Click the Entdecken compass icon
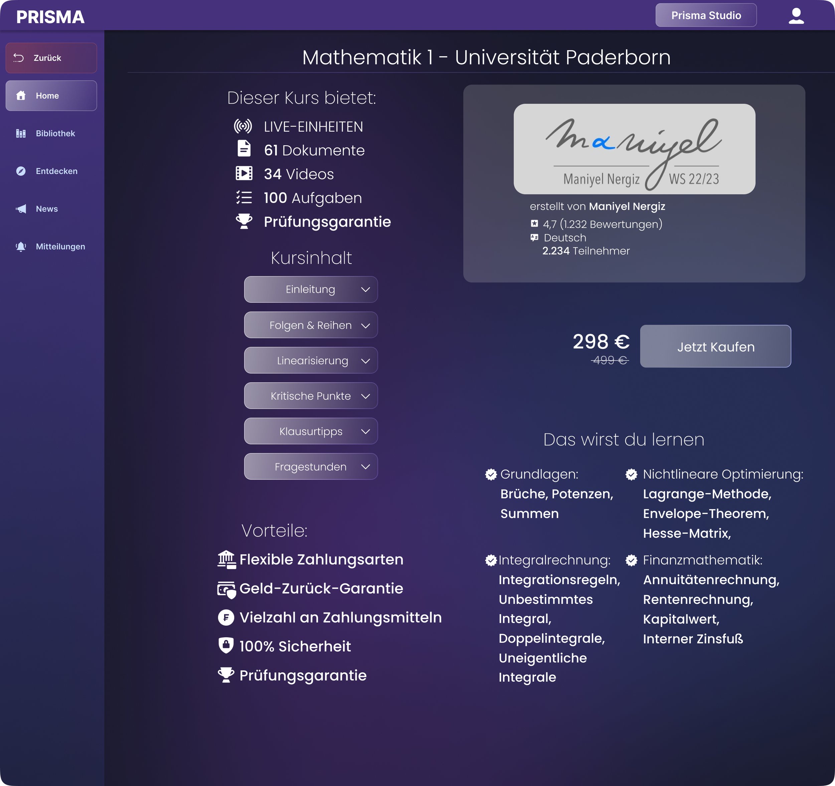Image resolution: width=835 pixels, height=786 pixels. pyautogui.click(x=21, y=171)
